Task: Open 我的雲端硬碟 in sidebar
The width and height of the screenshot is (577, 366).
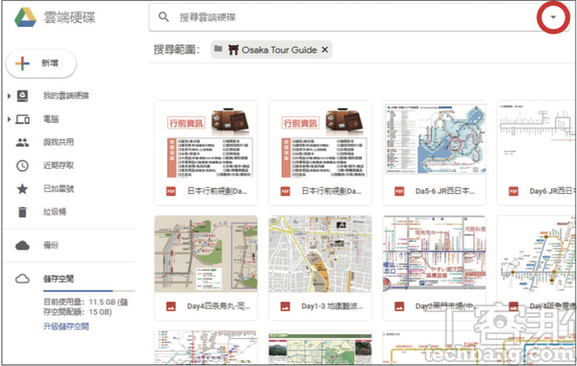Action: [x=66, y=96]
